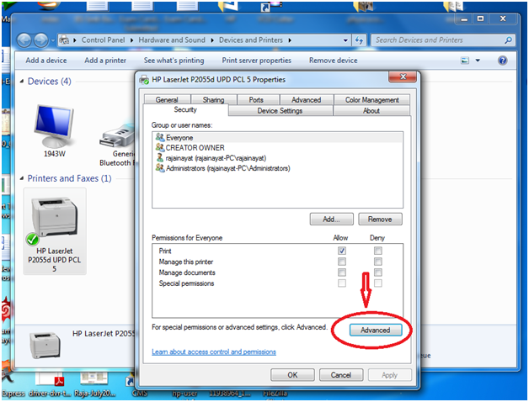Image resolution: width=529 pixels, height=402 pixels.
Task: Switch to the Color Management tab
Action: click(371, 100)
